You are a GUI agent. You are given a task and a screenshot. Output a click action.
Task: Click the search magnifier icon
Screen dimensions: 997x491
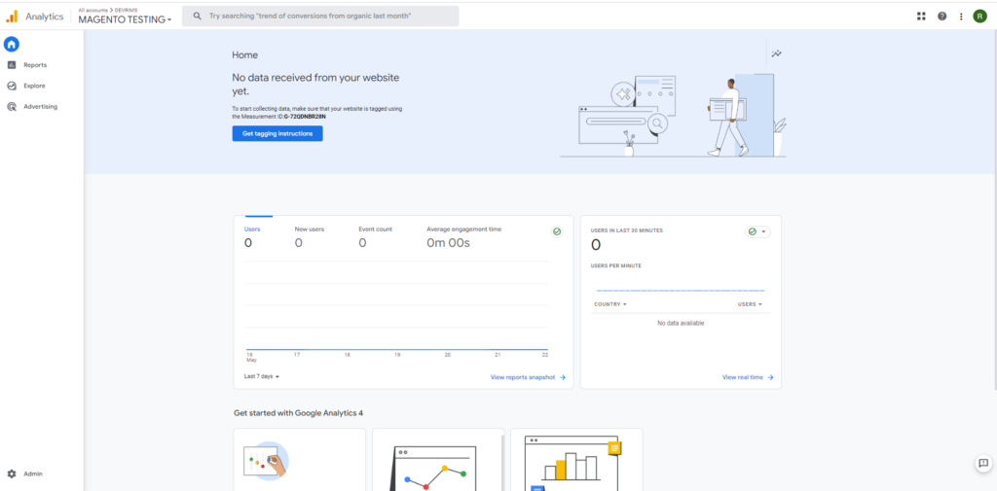[x=198, y=16]
